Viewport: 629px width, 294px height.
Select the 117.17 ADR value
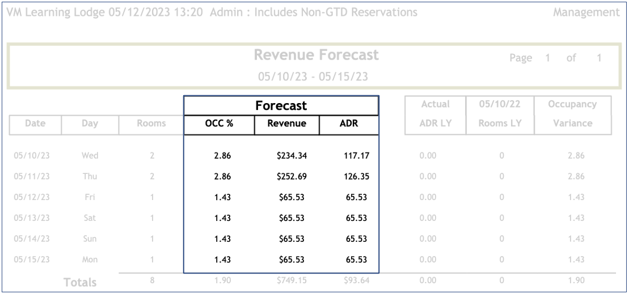click(x=356, y=155)
